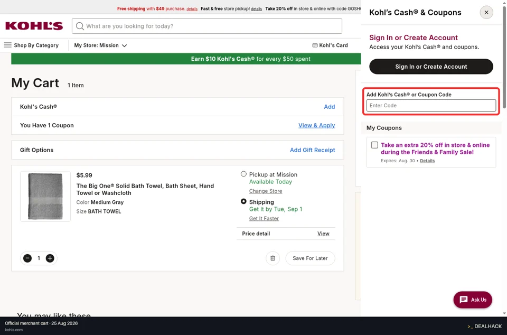
Task: Focus the Enter Code coupon field
Action: pyautogui.click(x=431, y=106)
